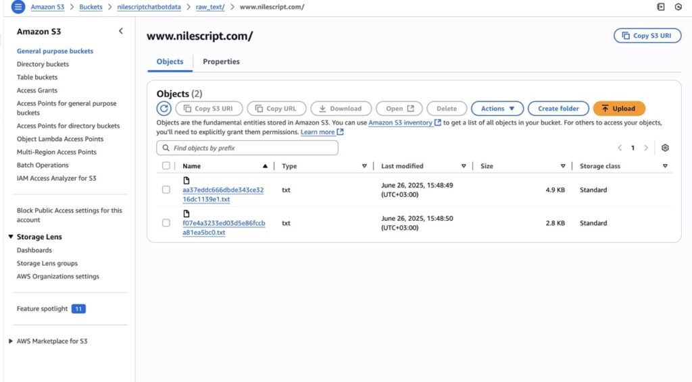Collapse the Amazon S3 sidebar chevron
The height and width of the screenshot is (382, 692).
pyautogui.click(x=121, y=31)
